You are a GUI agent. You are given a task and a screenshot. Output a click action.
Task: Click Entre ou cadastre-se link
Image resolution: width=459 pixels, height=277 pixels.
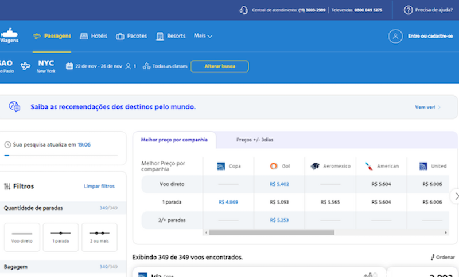coord(430,36)
